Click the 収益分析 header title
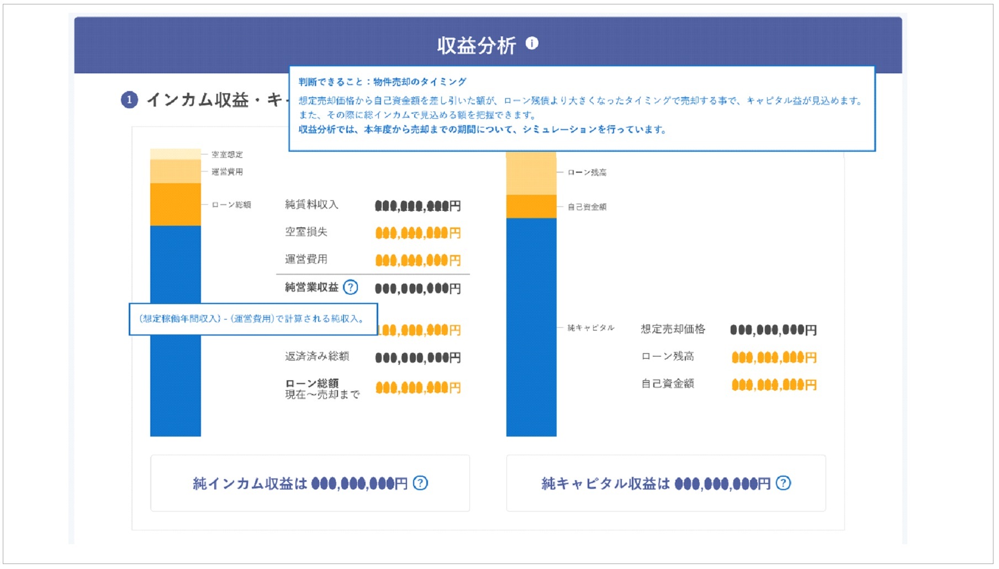 click(476, 45)
